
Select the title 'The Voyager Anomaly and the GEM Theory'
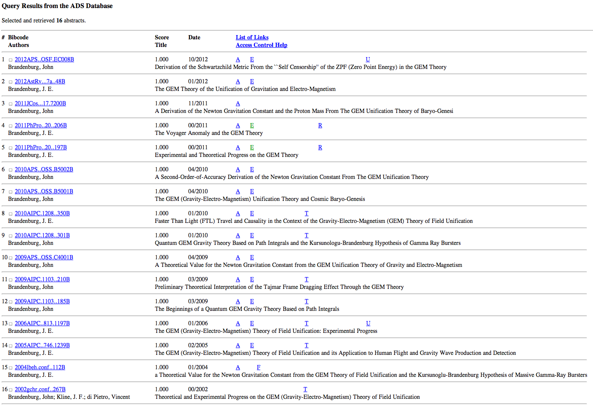209,133
